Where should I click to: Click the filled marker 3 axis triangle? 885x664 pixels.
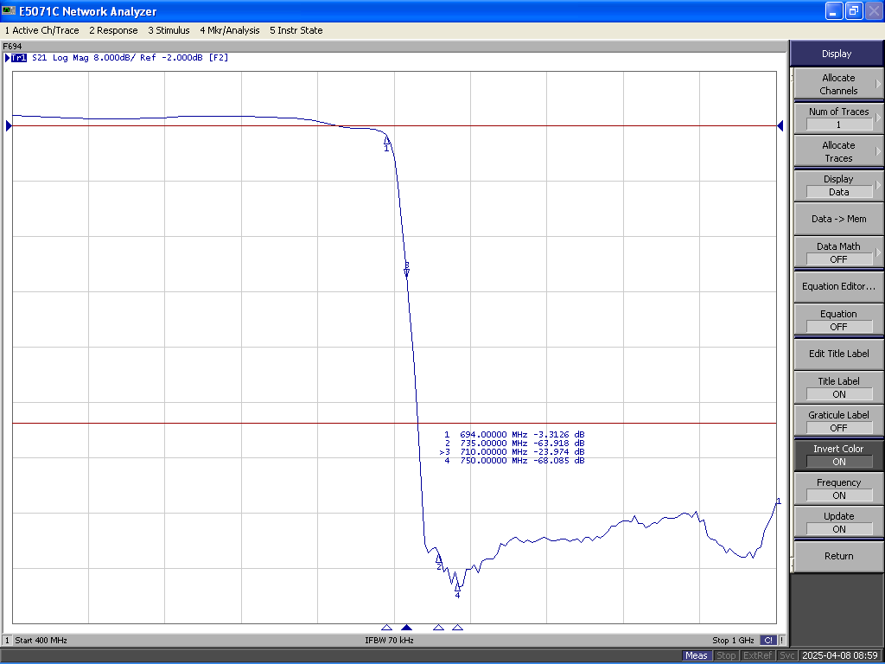pos(406,628)
